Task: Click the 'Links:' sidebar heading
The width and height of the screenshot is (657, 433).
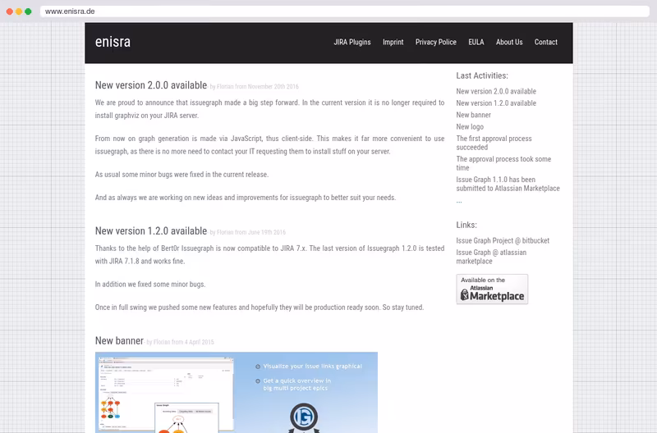Action: [466, 225]
